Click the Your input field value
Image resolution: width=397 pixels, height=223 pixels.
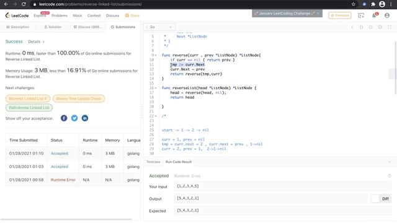click(x=282, y=186)
